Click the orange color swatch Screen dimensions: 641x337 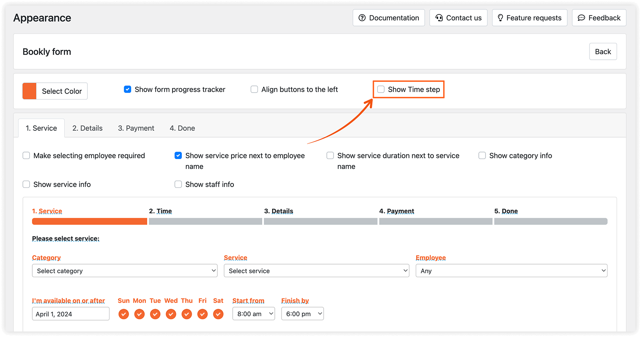[30, 91]
